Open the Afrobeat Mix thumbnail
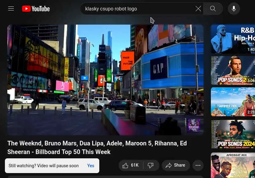 tap(233, 165)
